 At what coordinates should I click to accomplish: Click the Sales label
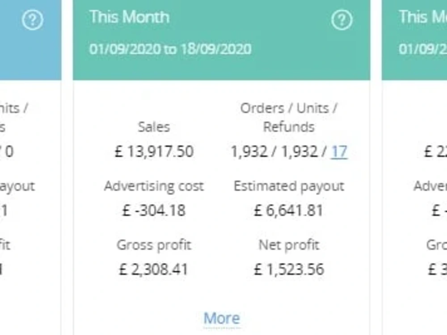point(154,127)
